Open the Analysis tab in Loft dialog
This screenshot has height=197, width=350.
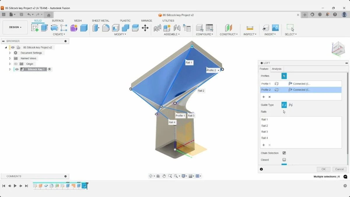tap(276, 69)
